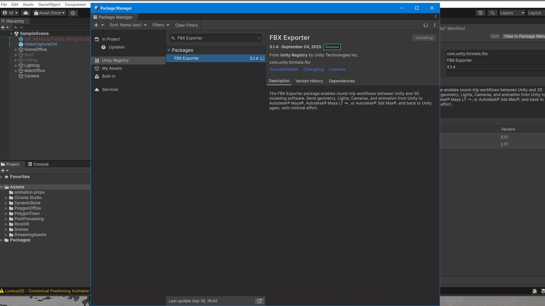Select the Scenes folder
This screenshot has height=306, width=545.
click(19, 229)
